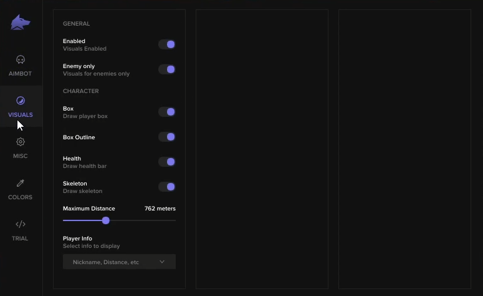The height and width of the screenshot is (296, 483).
Task: Click the Maximum Distance slider handle
Action: click(x=106, y=220)
